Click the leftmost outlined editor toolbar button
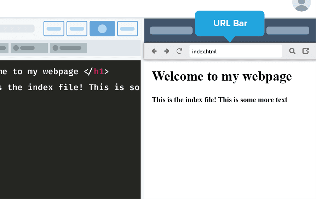Screen dimensions: 316x199 click(x=54, y=29)
